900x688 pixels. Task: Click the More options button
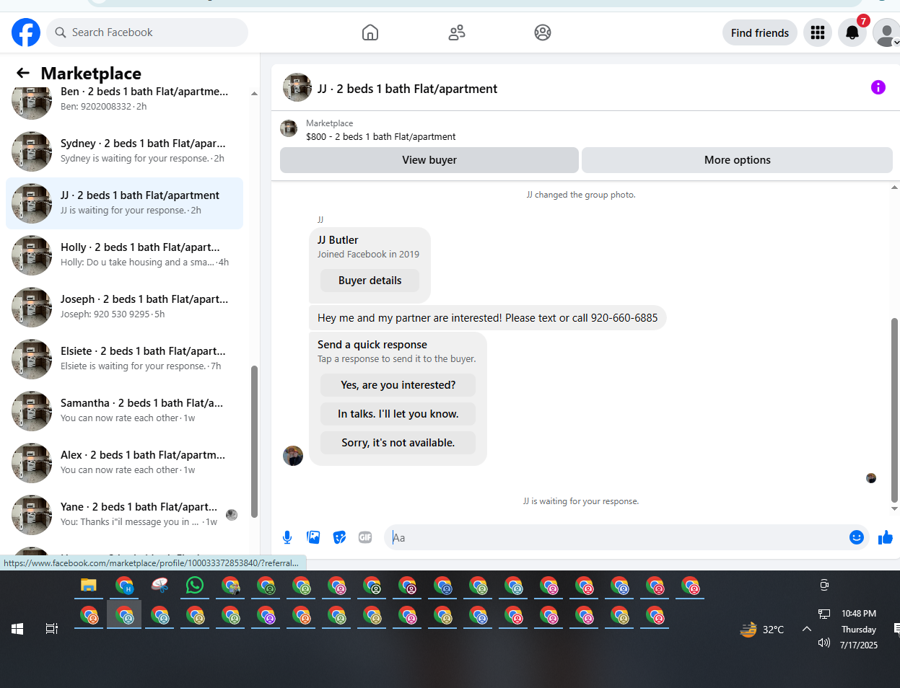point(737,160)
